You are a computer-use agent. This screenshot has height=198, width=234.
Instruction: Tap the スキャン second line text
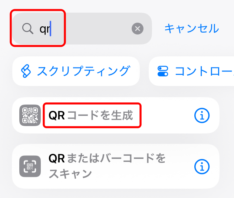70,174
